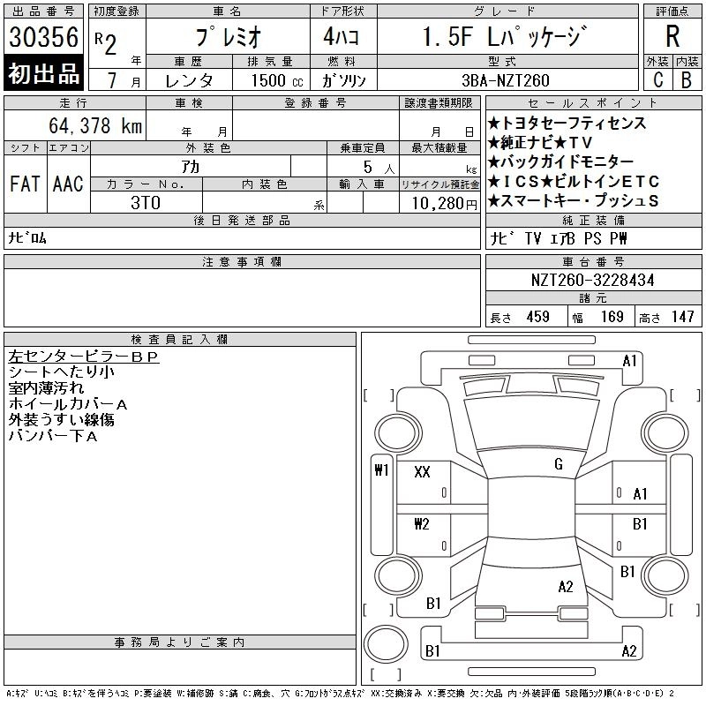Click inspector note 室内薄汚れ
Viewport: 706px width, 706px height.
pos(46,388)
